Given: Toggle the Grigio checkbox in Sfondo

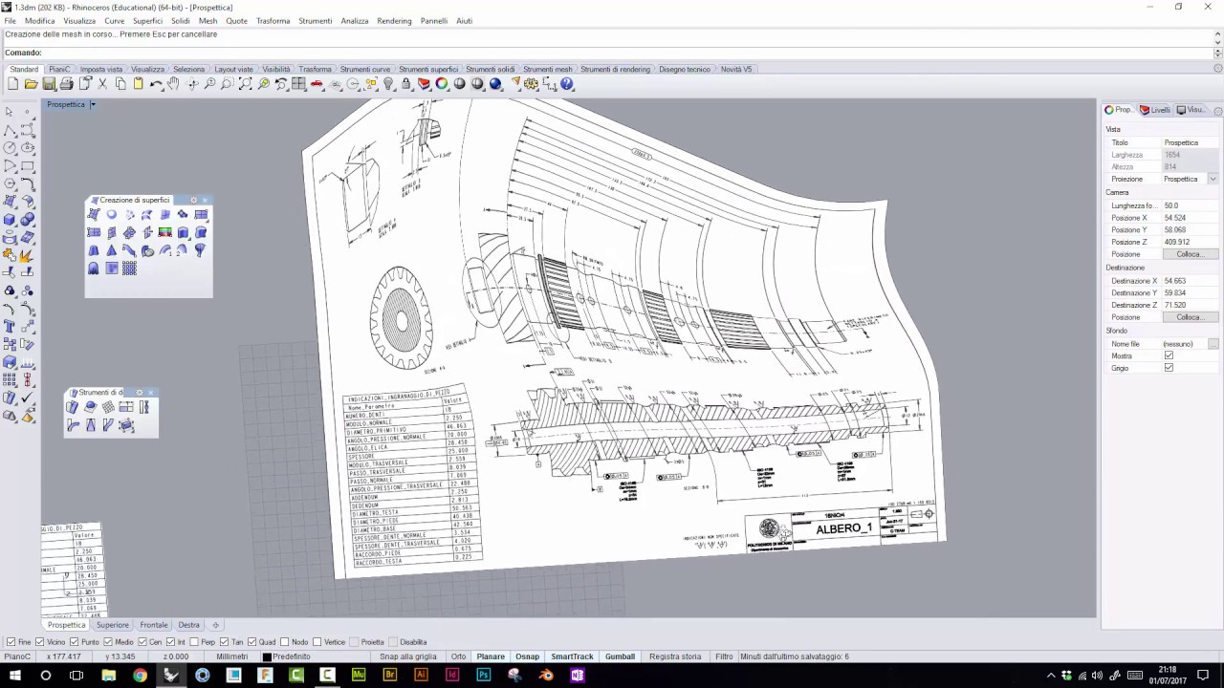Looking at the screenshot, I should click(x=1169, y=368).
